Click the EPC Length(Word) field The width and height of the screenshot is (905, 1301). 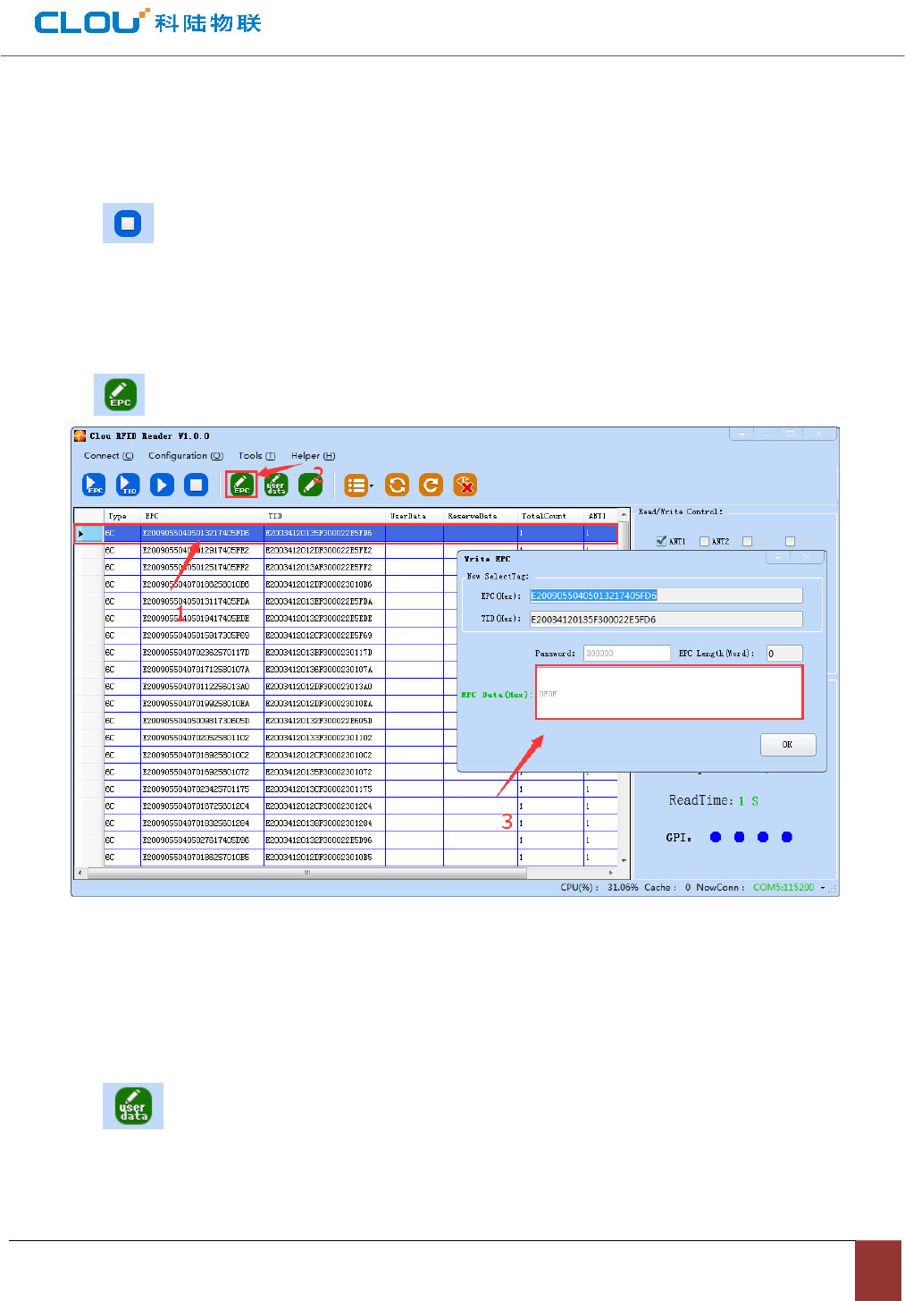click(x=784, y=654)
